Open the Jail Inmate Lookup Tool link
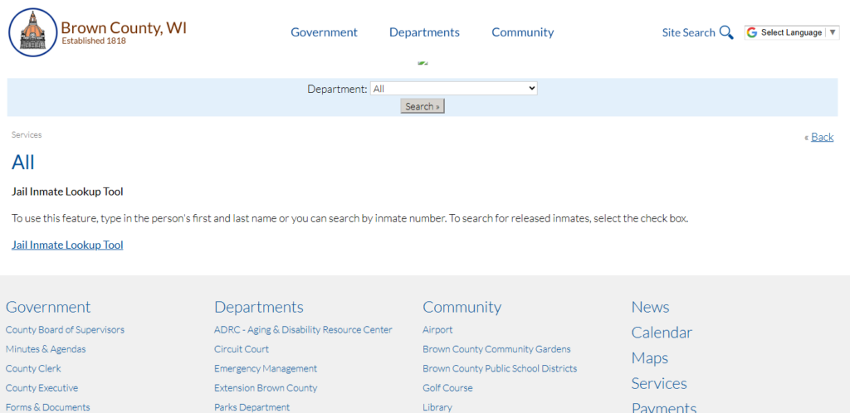Screen dimensions: 850x413 click(x=67, y=245)
